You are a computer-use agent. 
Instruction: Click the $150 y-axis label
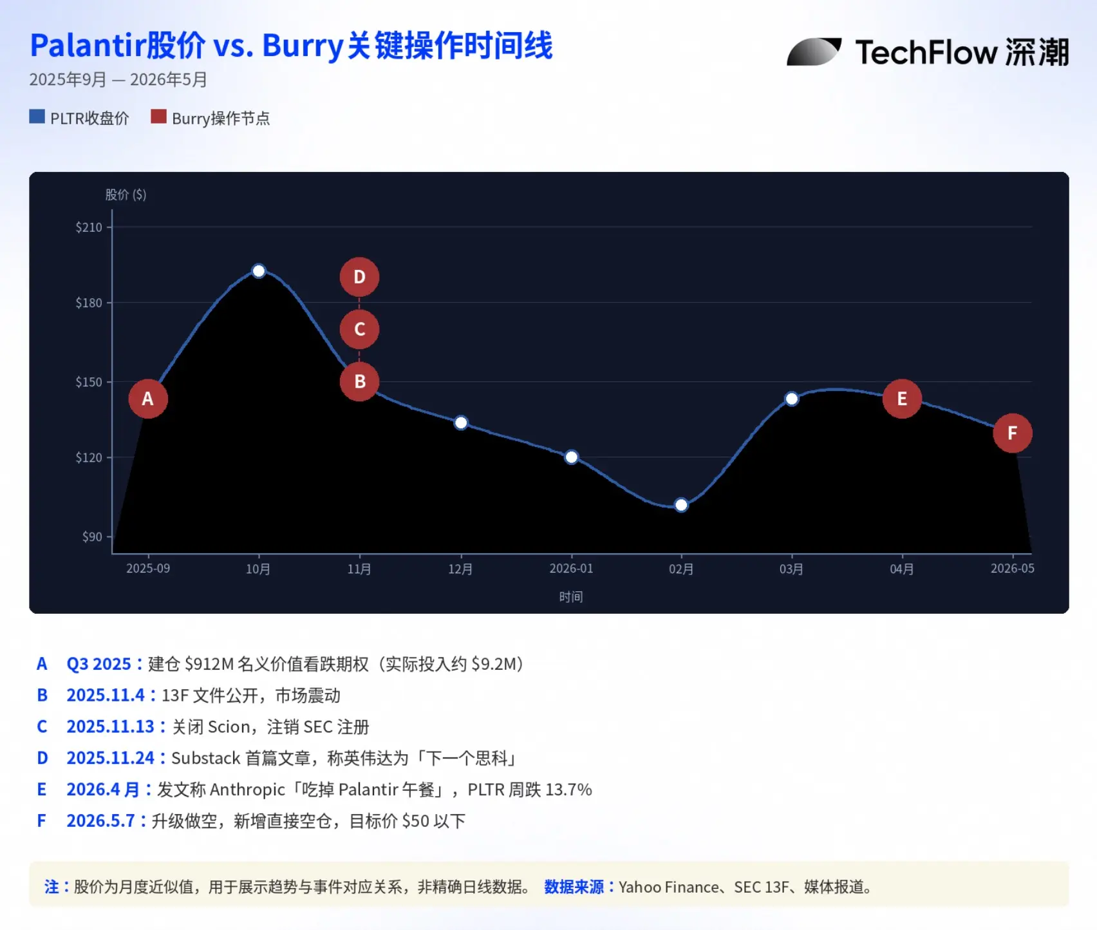coord(89,382)
